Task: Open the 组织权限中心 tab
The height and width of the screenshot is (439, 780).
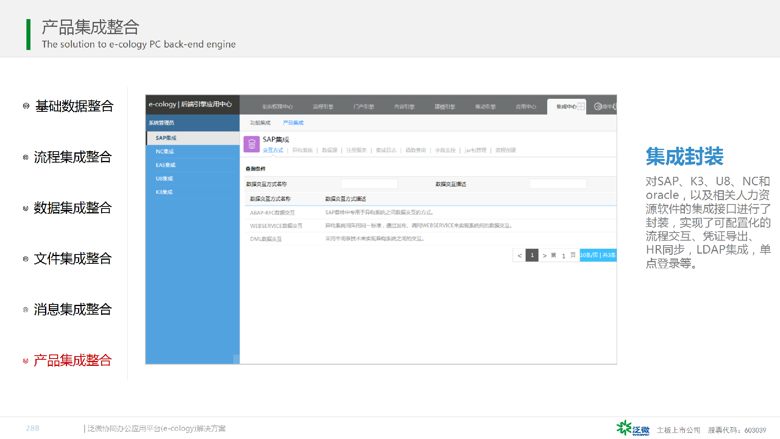Action: tap(277, 106)
